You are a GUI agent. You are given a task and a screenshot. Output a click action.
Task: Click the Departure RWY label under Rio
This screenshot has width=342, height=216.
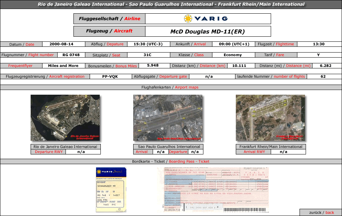(x=49, y=152)
